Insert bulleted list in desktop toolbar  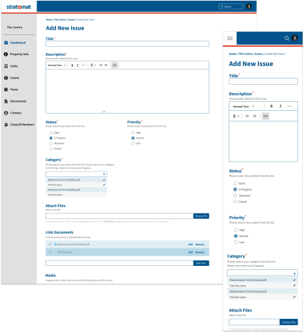coord(101,65)
